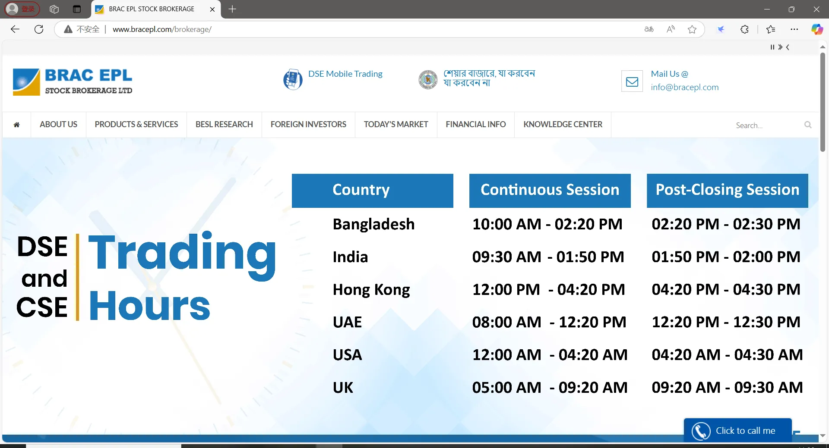Click the Mail Us envelope icon
Image resolution: width=829 pixels, height=448 pixels.
[x=632, y=81]
